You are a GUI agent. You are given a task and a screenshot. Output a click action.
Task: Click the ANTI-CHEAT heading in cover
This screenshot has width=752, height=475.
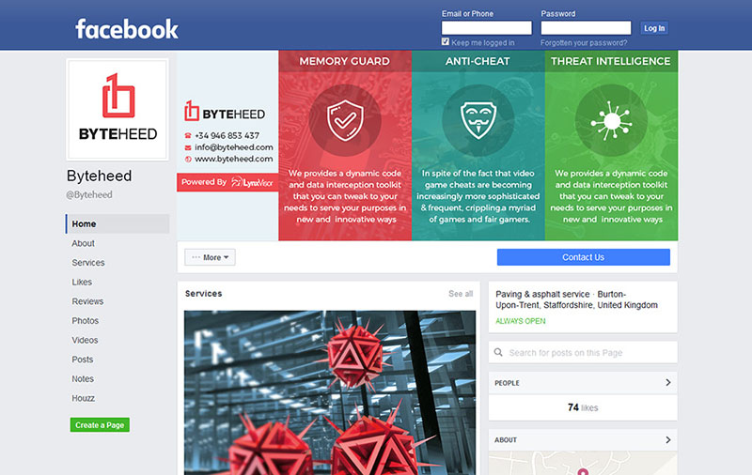pyautogui.click(x=478, y=61)
